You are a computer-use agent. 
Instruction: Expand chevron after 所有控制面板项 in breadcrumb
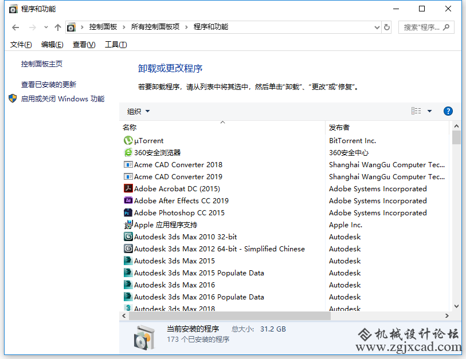pos(186,27)
